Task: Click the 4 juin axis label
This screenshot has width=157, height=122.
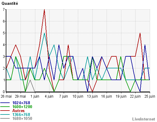Action: pos(49,96)
